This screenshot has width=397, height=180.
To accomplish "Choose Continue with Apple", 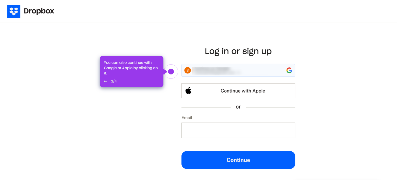I will point(238,90).
